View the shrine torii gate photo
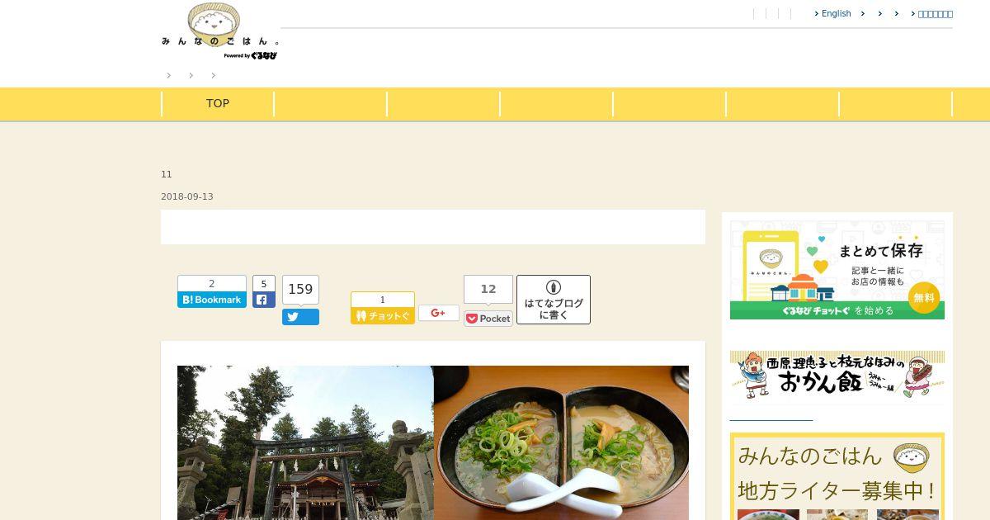 click(305, 442)
